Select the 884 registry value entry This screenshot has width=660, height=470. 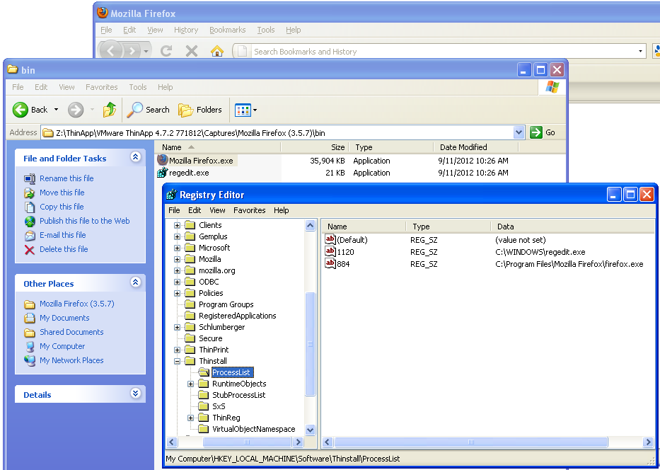coord(343,264)
